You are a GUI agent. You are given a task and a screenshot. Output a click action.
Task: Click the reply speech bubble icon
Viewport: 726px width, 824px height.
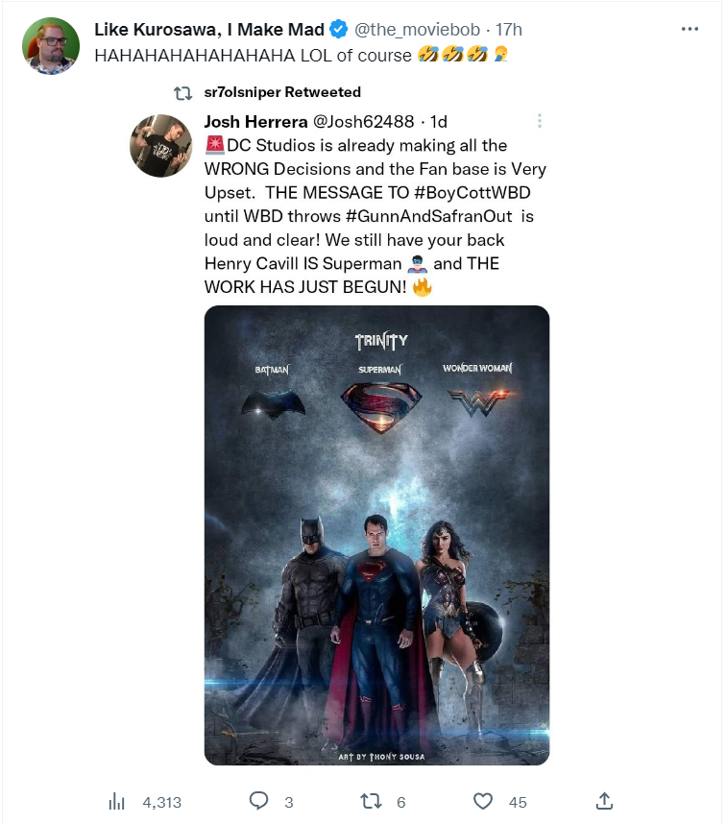[258, 801]
